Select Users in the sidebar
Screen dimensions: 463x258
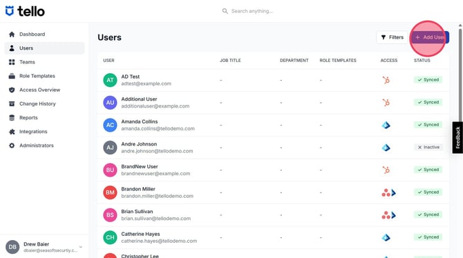44,48
